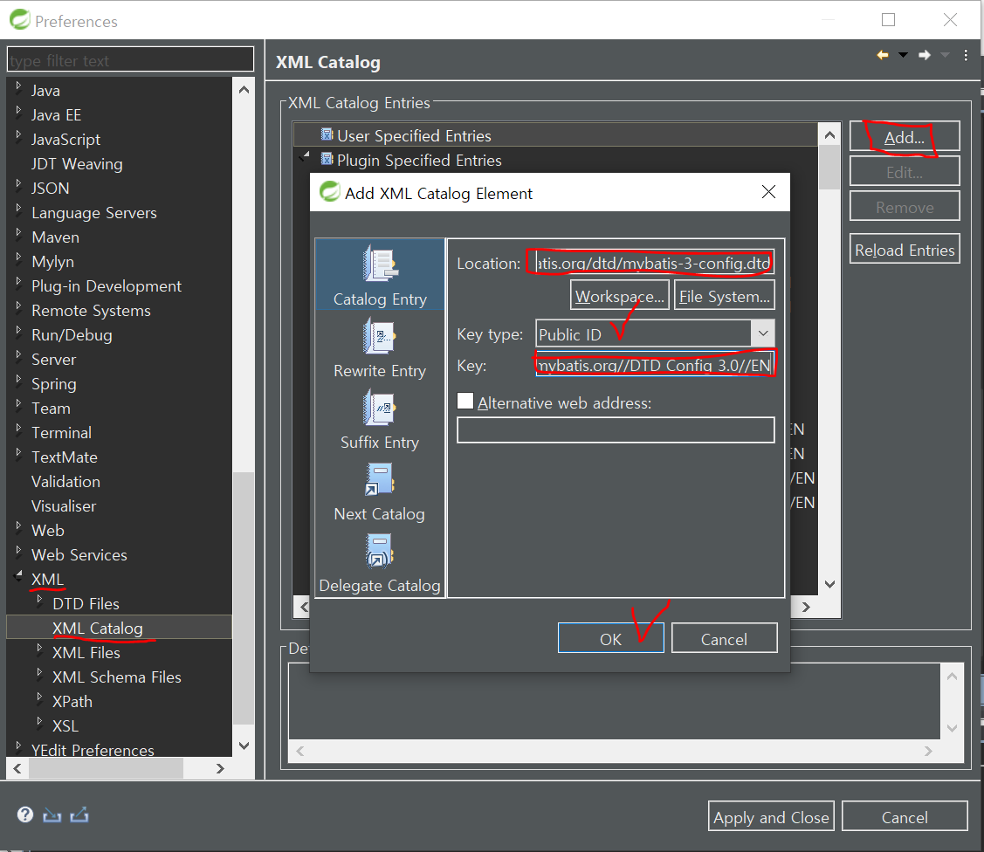This screenshot has height=852, width=984.
Task: Expand the Spring tree node
Action: pyautogui.click(x=19, y=380)
